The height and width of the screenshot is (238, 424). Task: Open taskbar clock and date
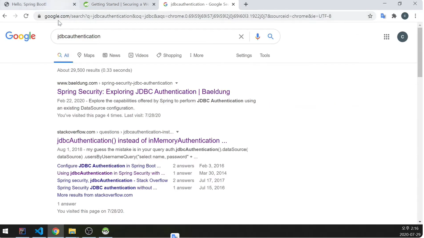click(410, 231)
